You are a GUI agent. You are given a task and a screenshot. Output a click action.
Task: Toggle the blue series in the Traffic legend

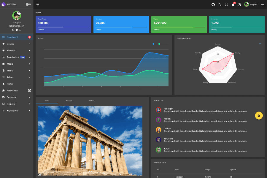point(153,44)
